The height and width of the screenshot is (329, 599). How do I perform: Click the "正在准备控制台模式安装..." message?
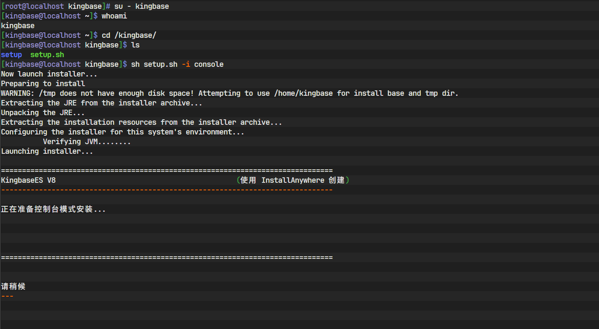[x=53, y=209]
